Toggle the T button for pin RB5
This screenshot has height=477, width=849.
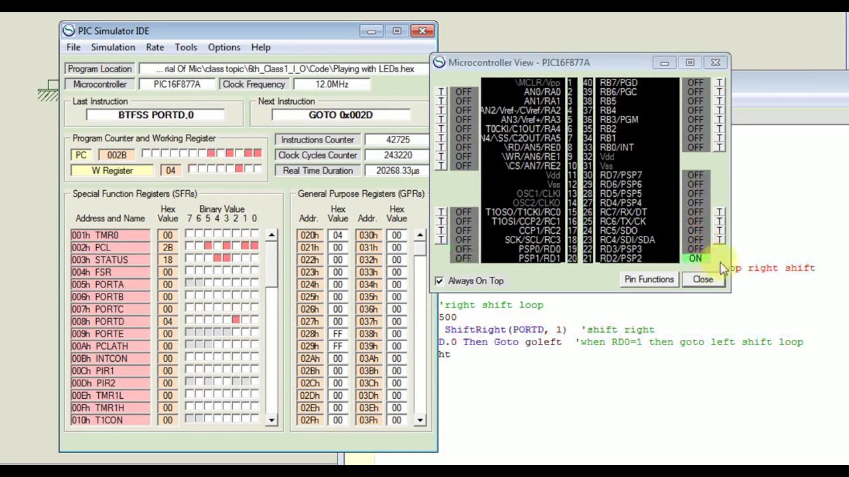[720, 101]
